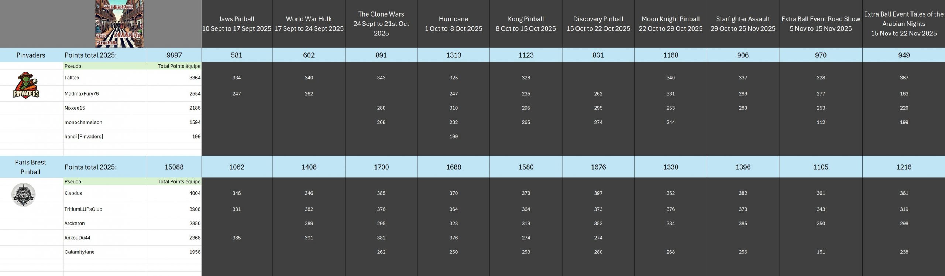Click the Pinvaders alien team logo
This screenshot has width=945, height=276.
(x=26, y=85)
